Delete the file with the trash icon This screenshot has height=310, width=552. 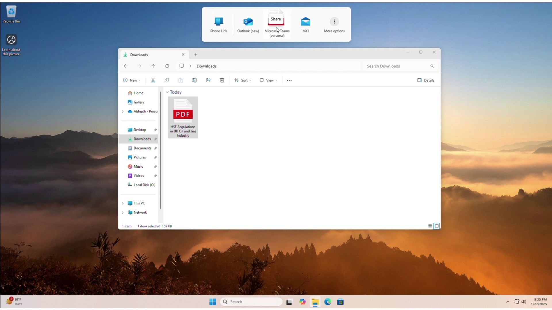(222, 80)
